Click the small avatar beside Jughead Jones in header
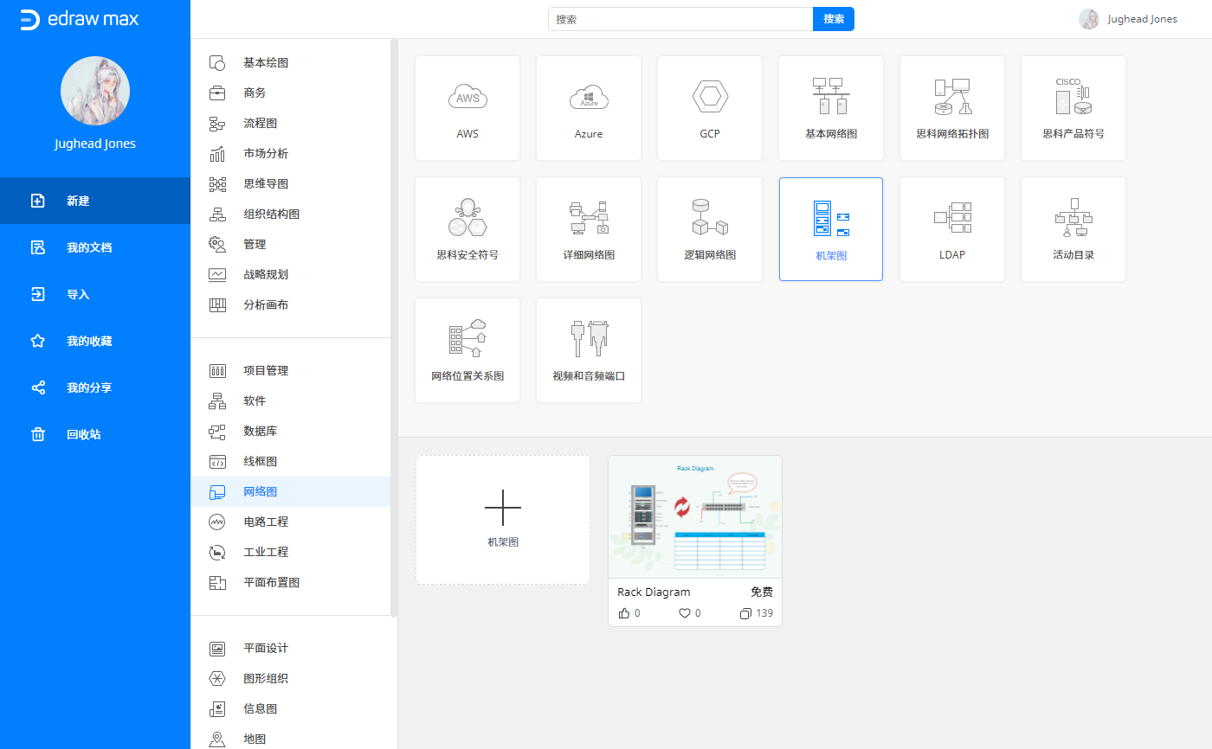 click(1089, 19)
